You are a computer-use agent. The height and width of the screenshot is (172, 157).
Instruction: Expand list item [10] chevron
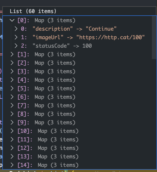pyautogui.click(x=12, y=131)
